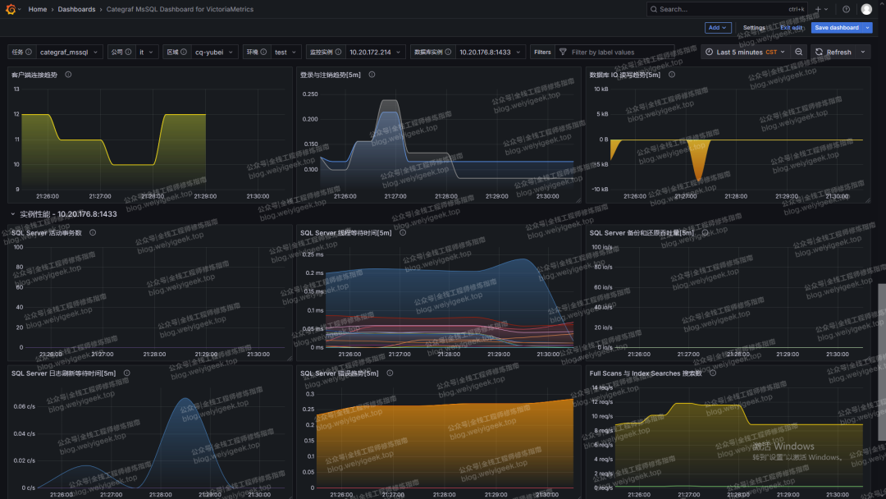Screen dimensions: 886x499
Task: Click SQL Server 线程等待时间[5m] panel title
Action: [346, 232]
